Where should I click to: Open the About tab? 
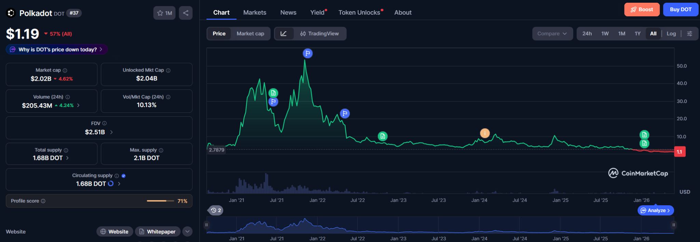(x=403, y=13)
